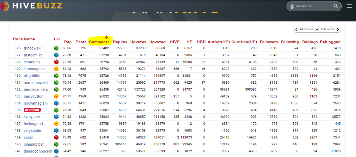
Task: Click barrydutton's orange level badge
Action: coord(56,96)
